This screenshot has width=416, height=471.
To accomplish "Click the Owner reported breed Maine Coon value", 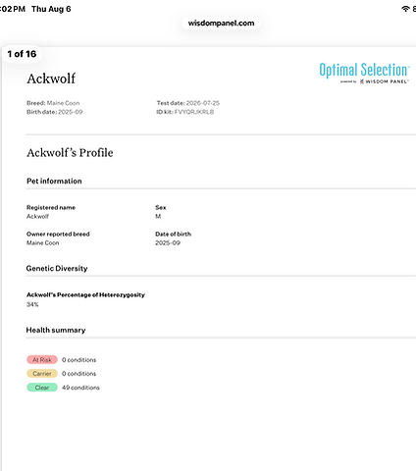I will 43,242.
